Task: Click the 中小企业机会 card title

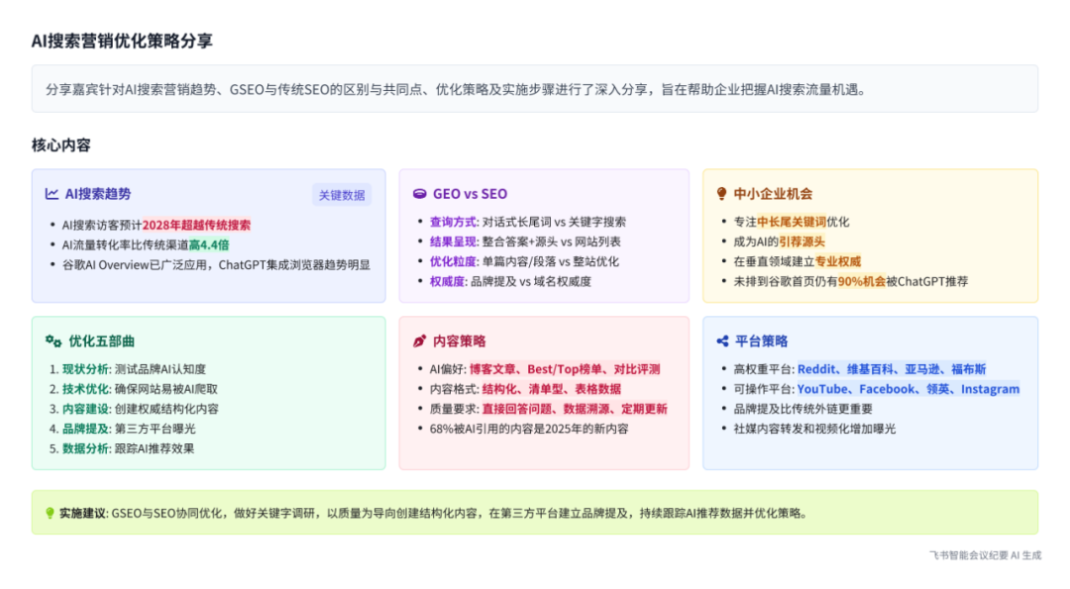Action: [773, 194]
